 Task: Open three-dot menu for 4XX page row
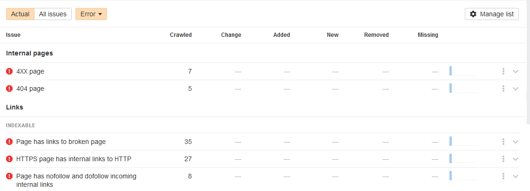coord(503,71)
